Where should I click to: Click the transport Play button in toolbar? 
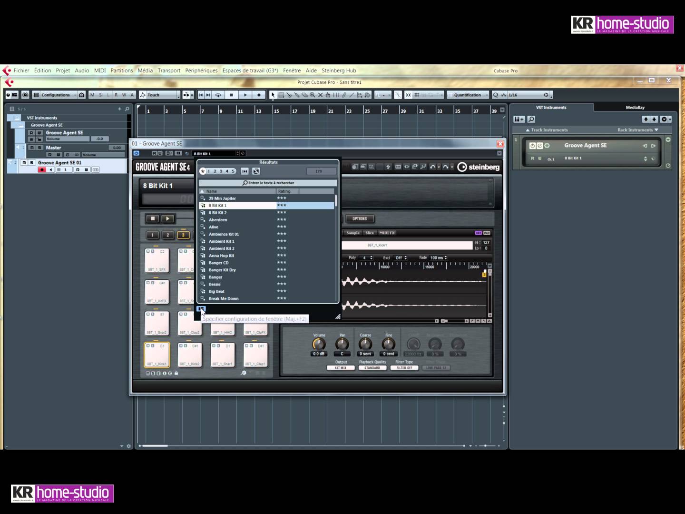[245, 95]
